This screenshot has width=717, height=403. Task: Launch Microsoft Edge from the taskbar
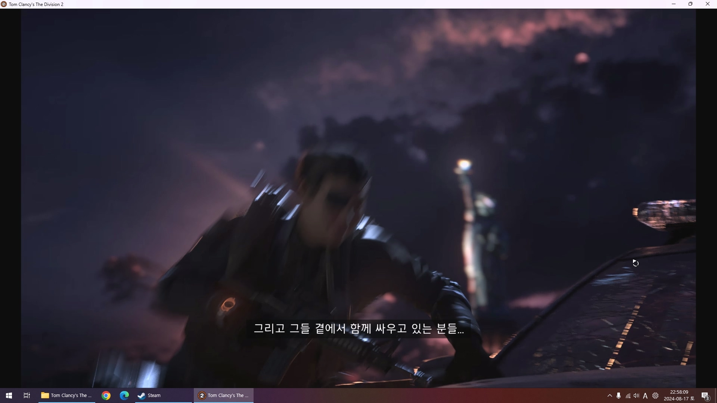click(124, 396)
